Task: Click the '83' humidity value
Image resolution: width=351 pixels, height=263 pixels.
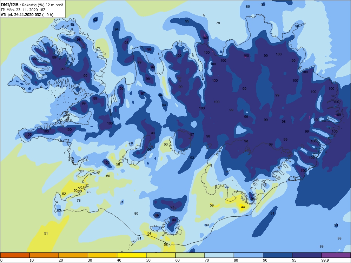Action: pos(59,210)
